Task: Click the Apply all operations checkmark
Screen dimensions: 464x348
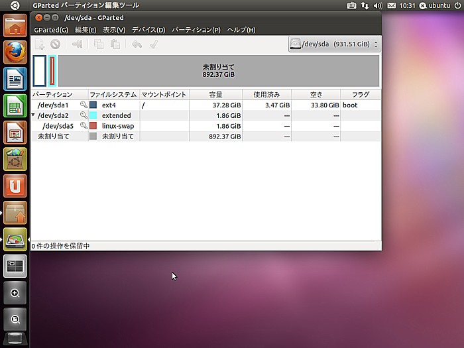Action: (x=153, y=44)
